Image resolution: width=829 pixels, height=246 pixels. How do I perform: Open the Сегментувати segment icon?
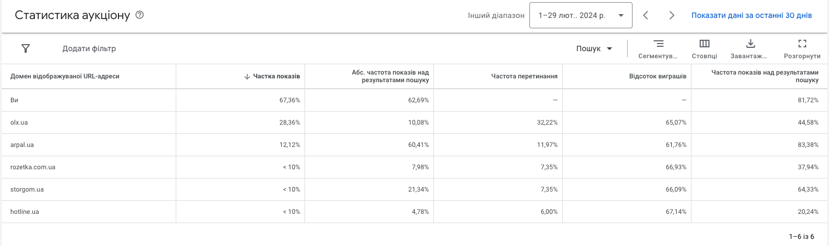pos(658,44)
